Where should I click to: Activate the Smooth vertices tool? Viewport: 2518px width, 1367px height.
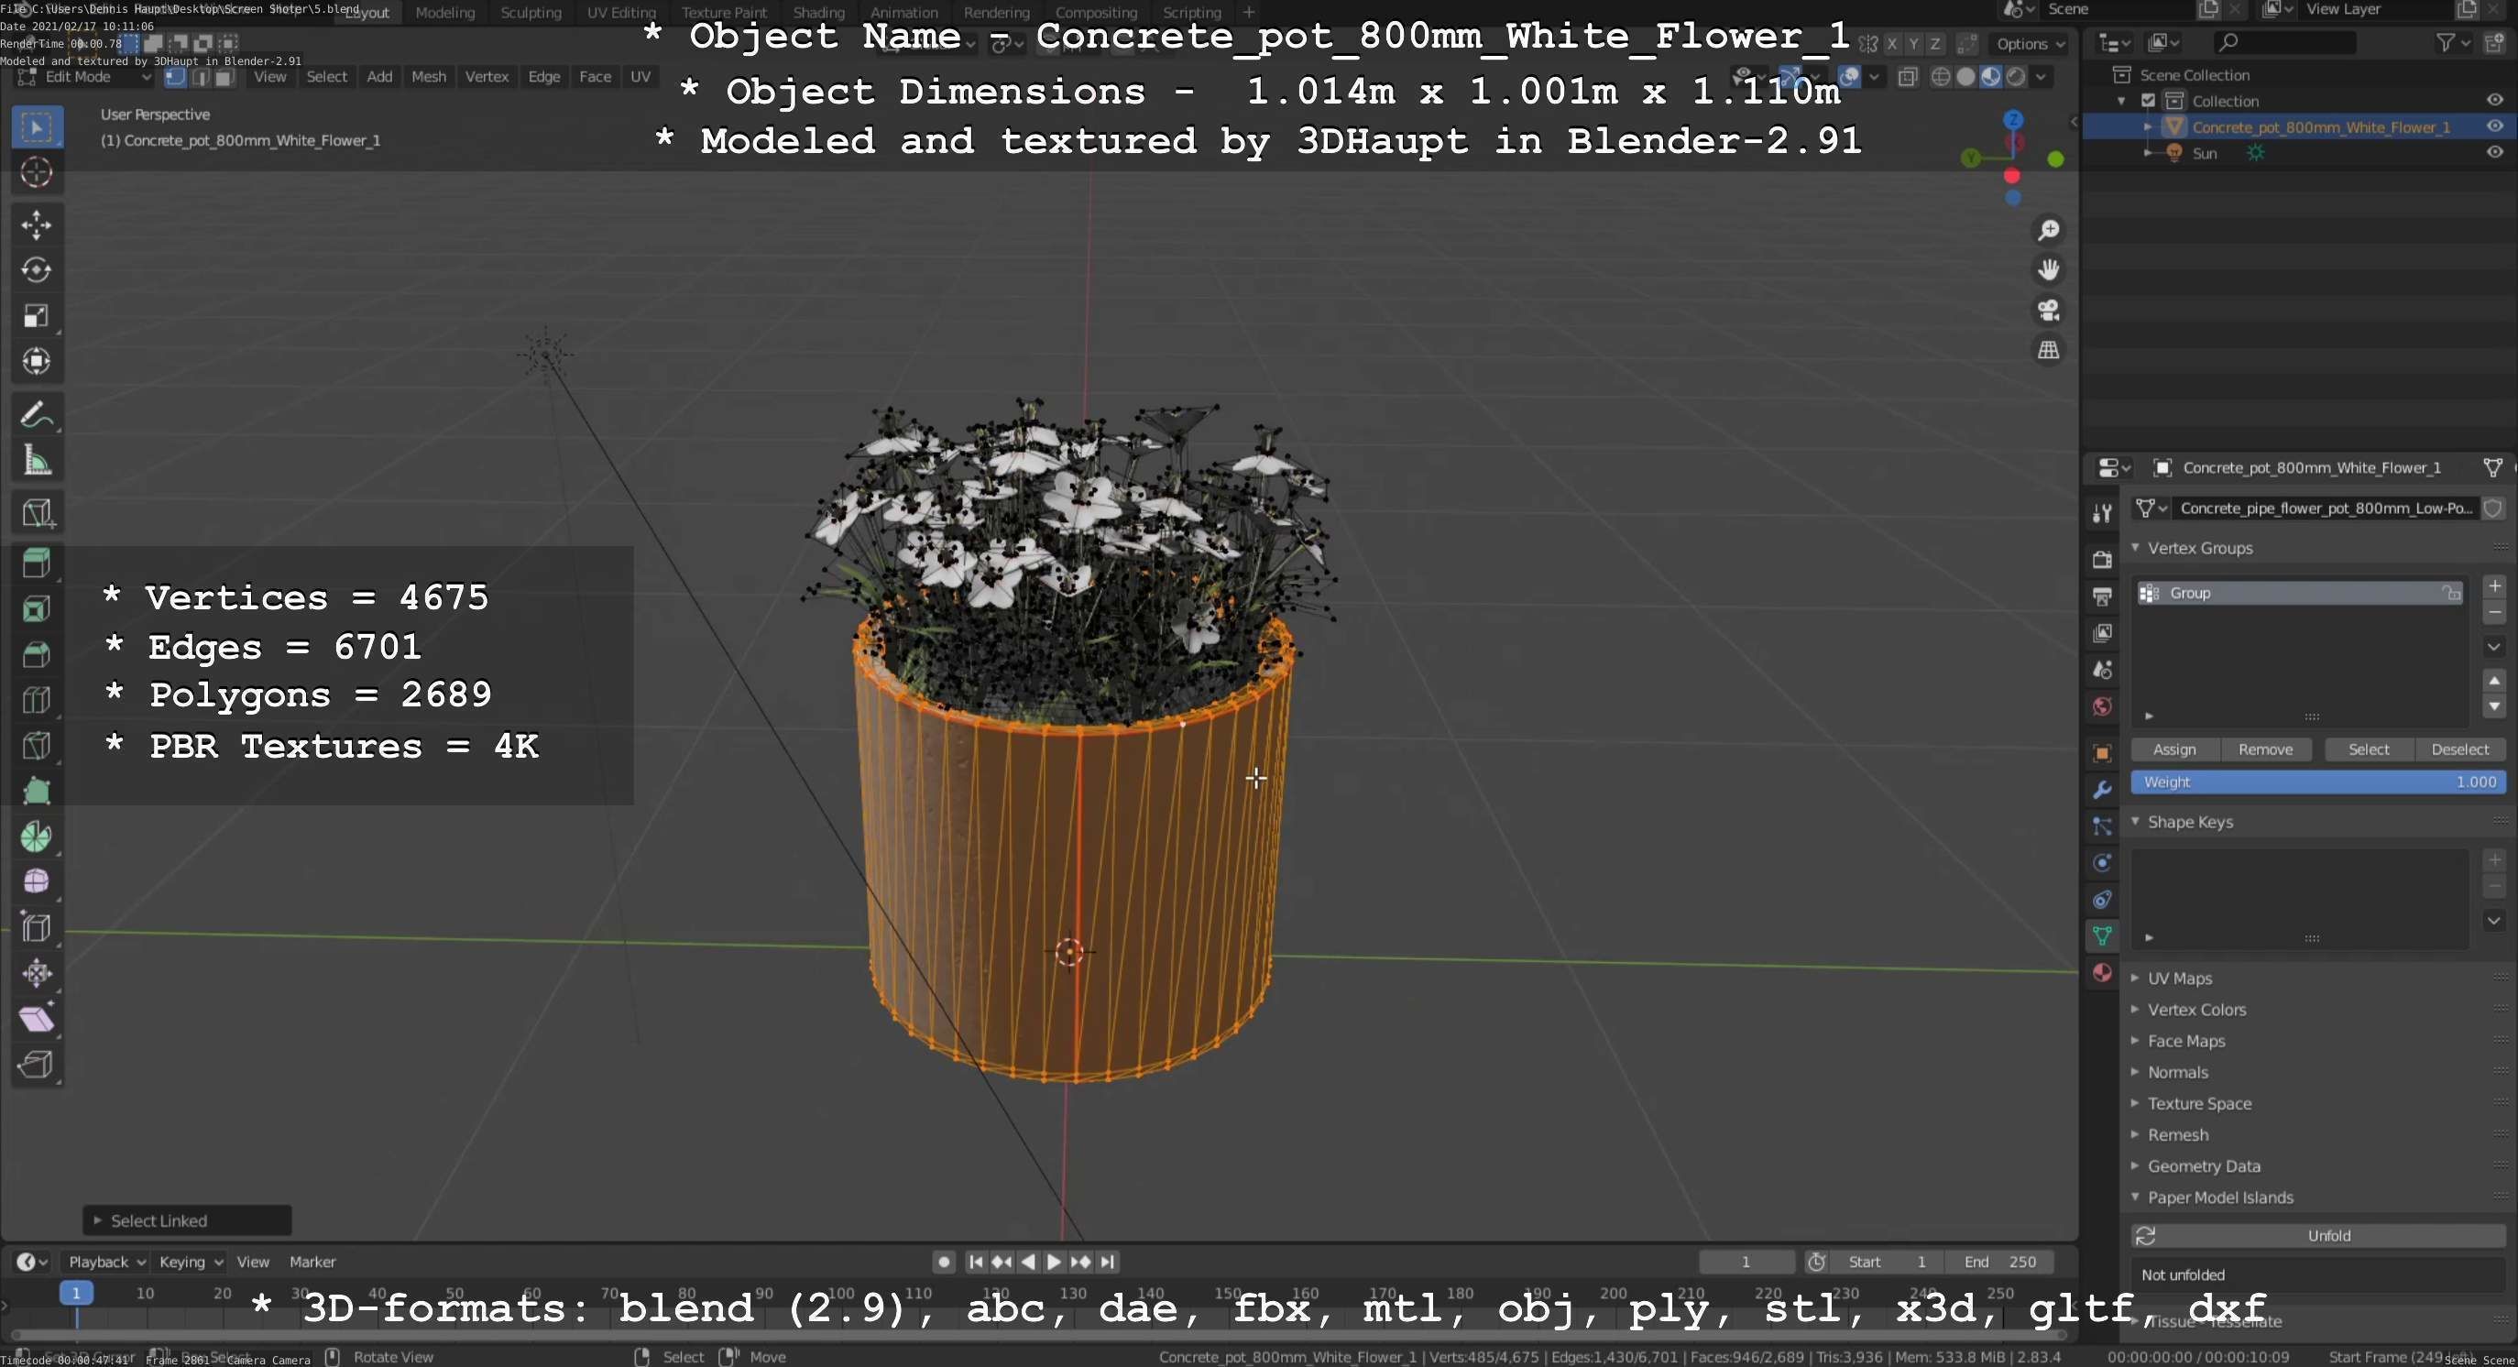[x=38, y=882]
